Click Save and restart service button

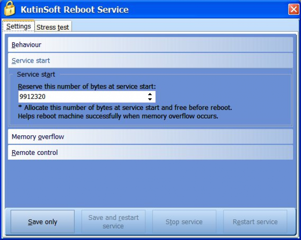click(114, 222)
